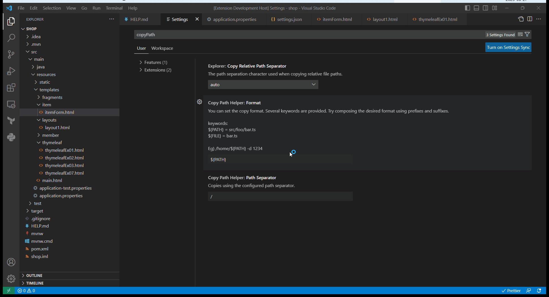Image resolution: width=549 pixels, height=297 pixels.
Task: Open Copy Relative Path Separator dropdown
Action: [263, 84]
